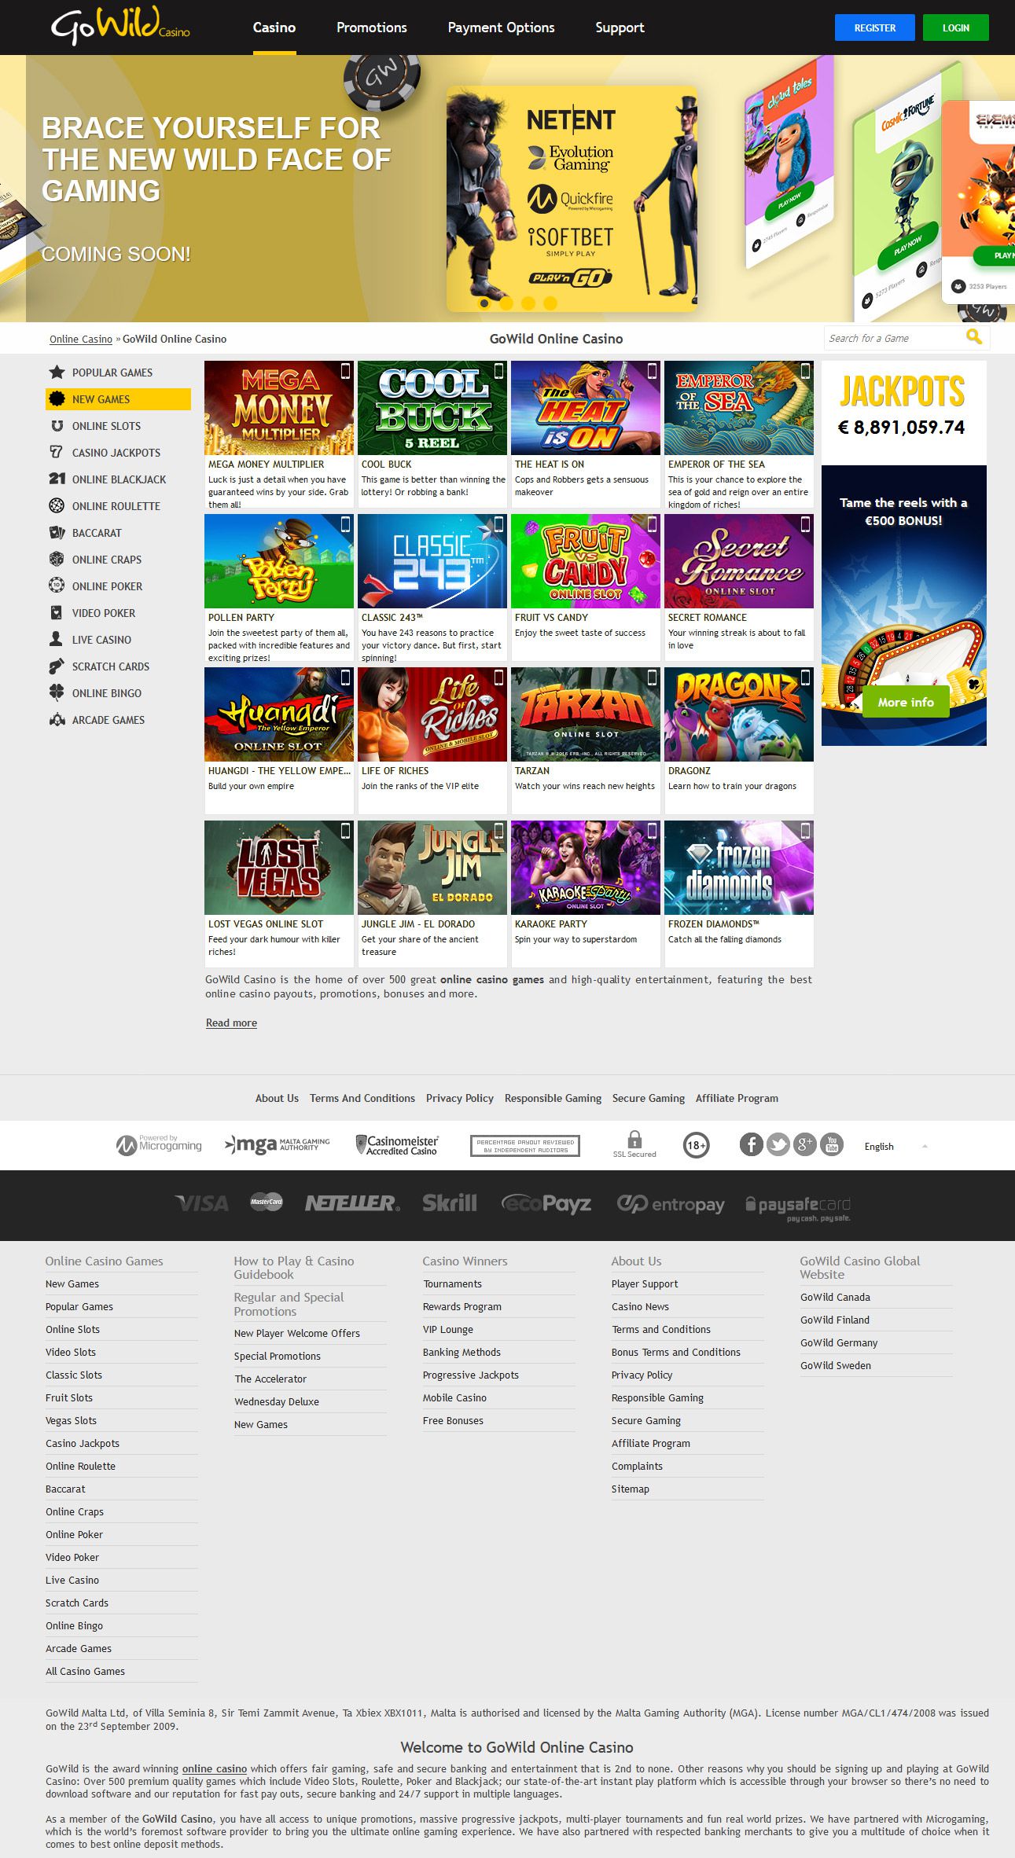Click the 18+ age restriction badge

coord(696,1145)
